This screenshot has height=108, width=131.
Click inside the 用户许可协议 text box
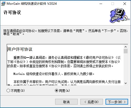point(65,65)
